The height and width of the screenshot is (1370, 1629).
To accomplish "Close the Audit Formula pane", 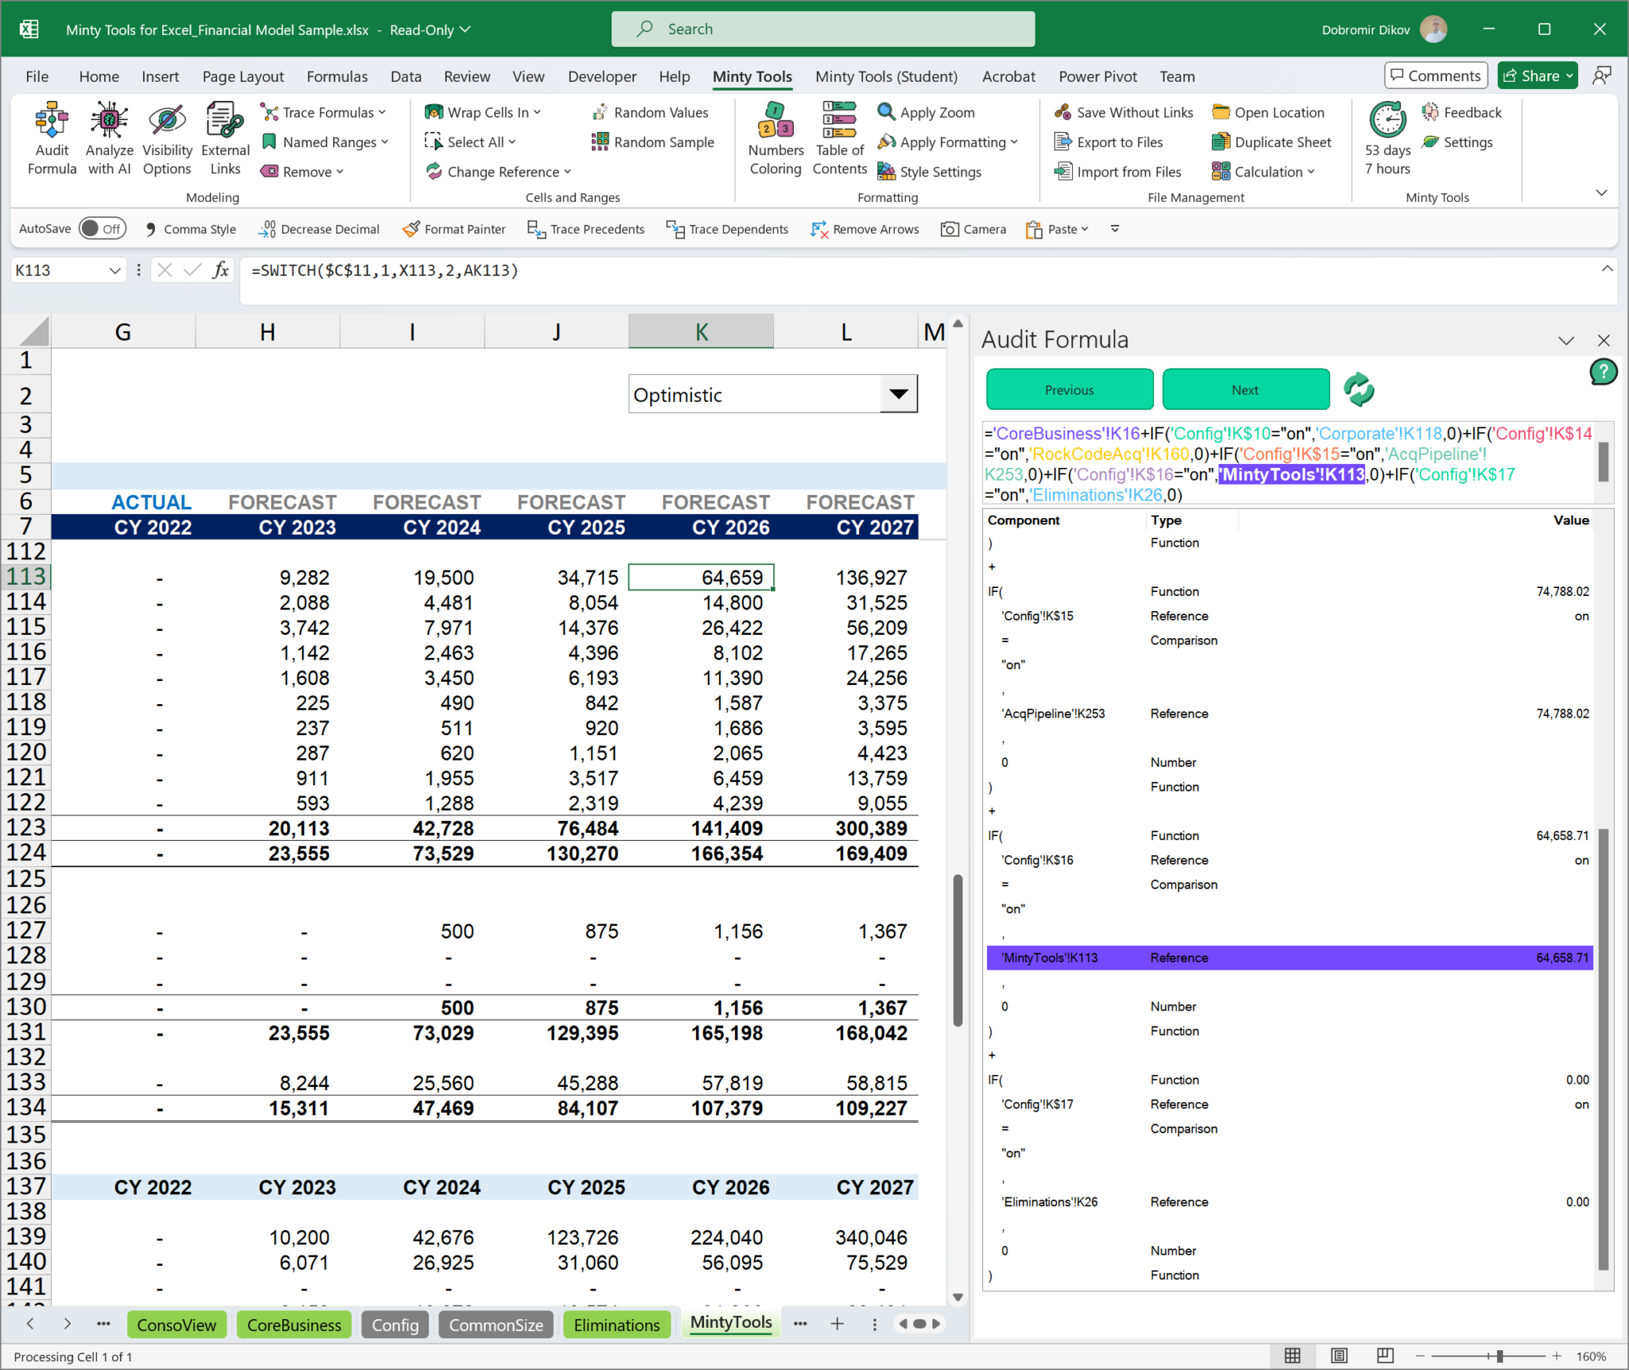I will 1604,341.
